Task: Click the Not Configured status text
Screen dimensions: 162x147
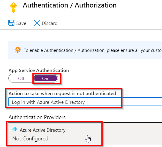Action: pyautogui.click(x=30, y=139)
